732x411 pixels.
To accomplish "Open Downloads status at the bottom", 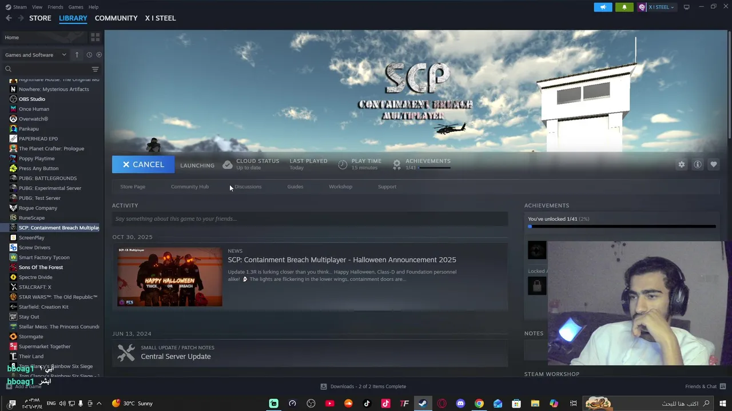I will [363, 386].
